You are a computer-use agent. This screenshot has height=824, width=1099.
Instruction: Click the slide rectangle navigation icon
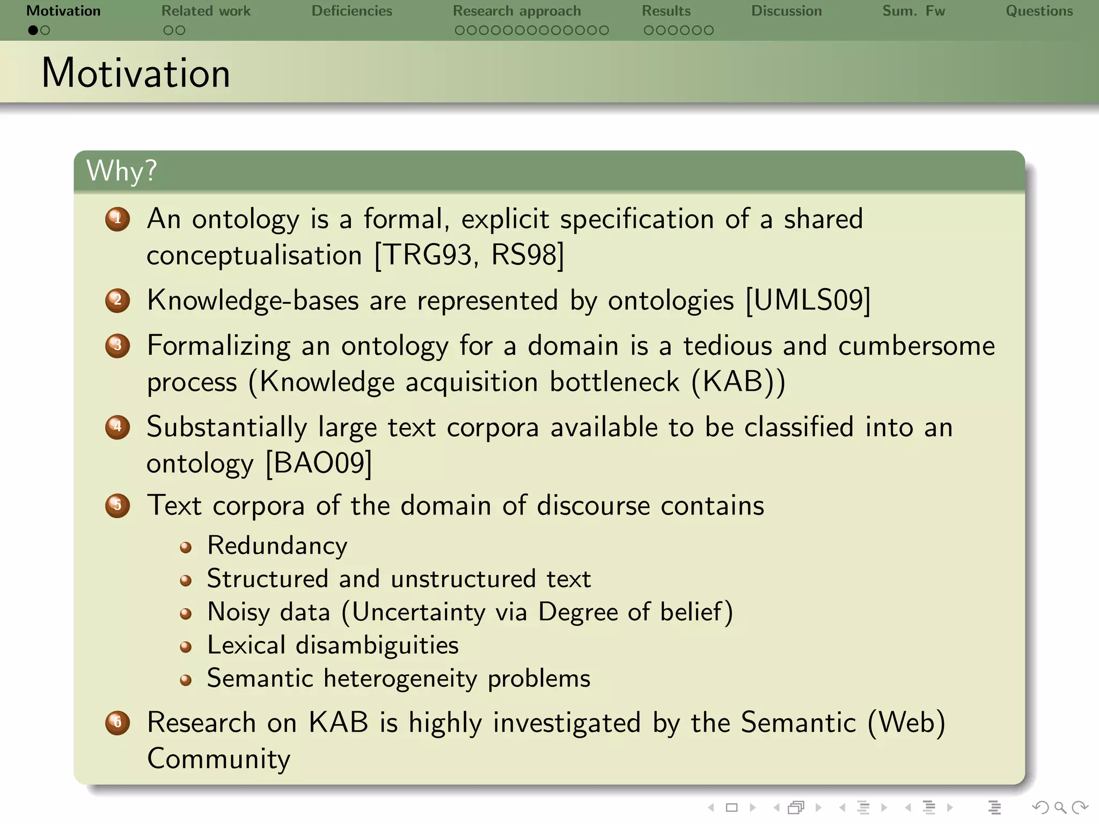point(731,807)
